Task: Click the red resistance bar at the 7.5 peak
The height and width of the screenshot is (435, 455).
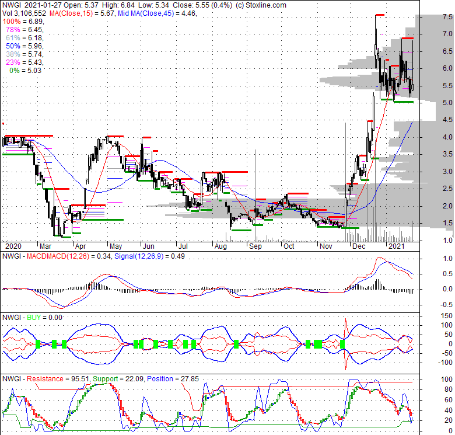Action: click(x=380, y=15)
